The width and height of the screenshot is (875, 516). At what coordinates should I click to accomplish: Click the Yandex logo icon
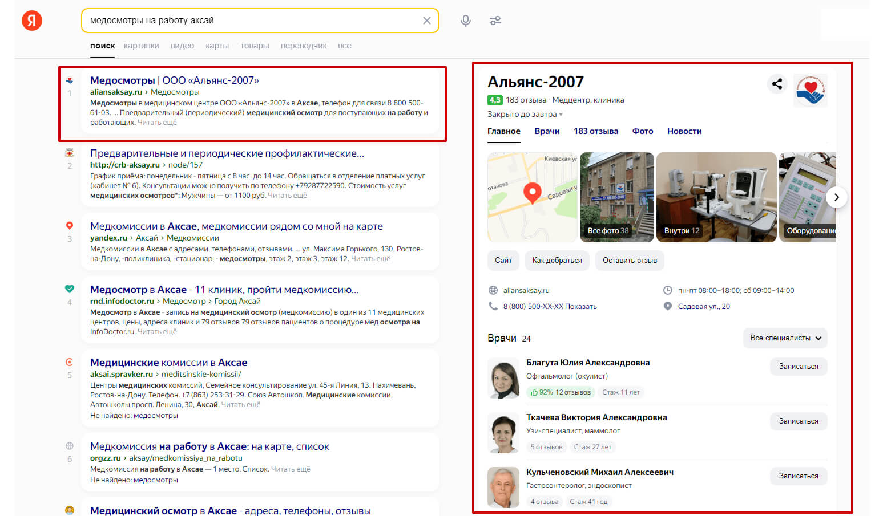32,21
